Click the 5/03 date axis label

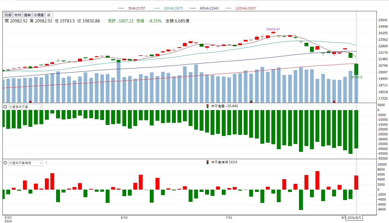pyautogui.click(x=8, y=217)
